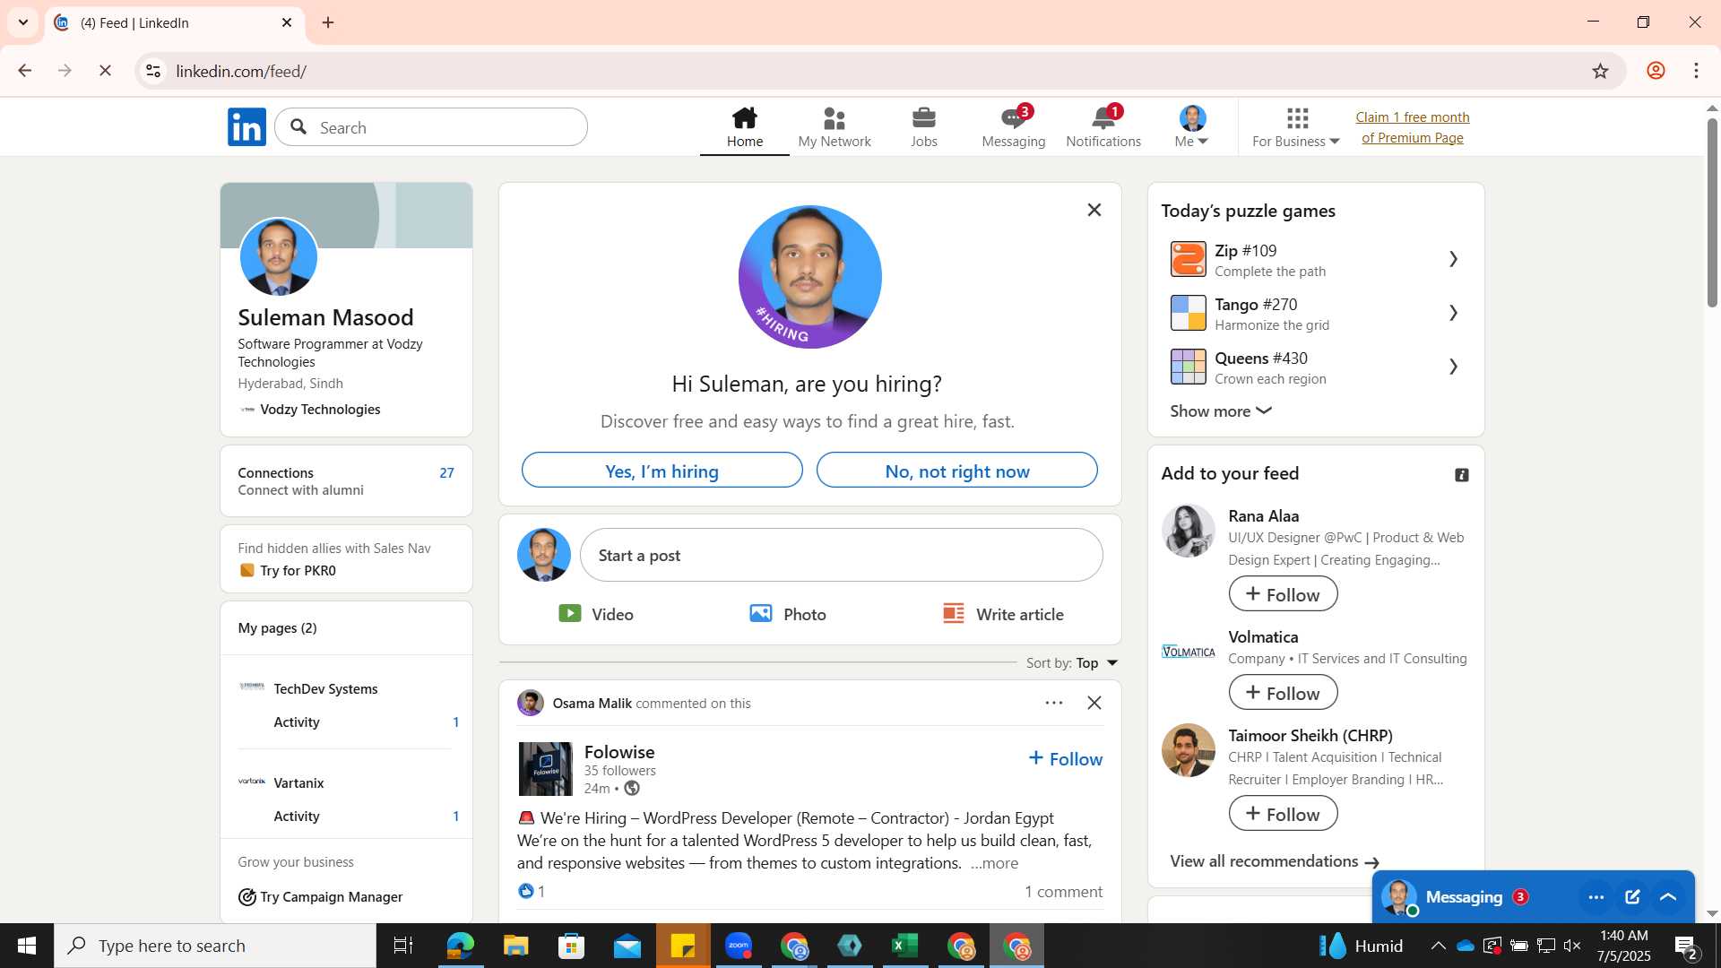1721x968 pixels.
Task: Click the like reaction count icon
Action: [x=526, y=891]
